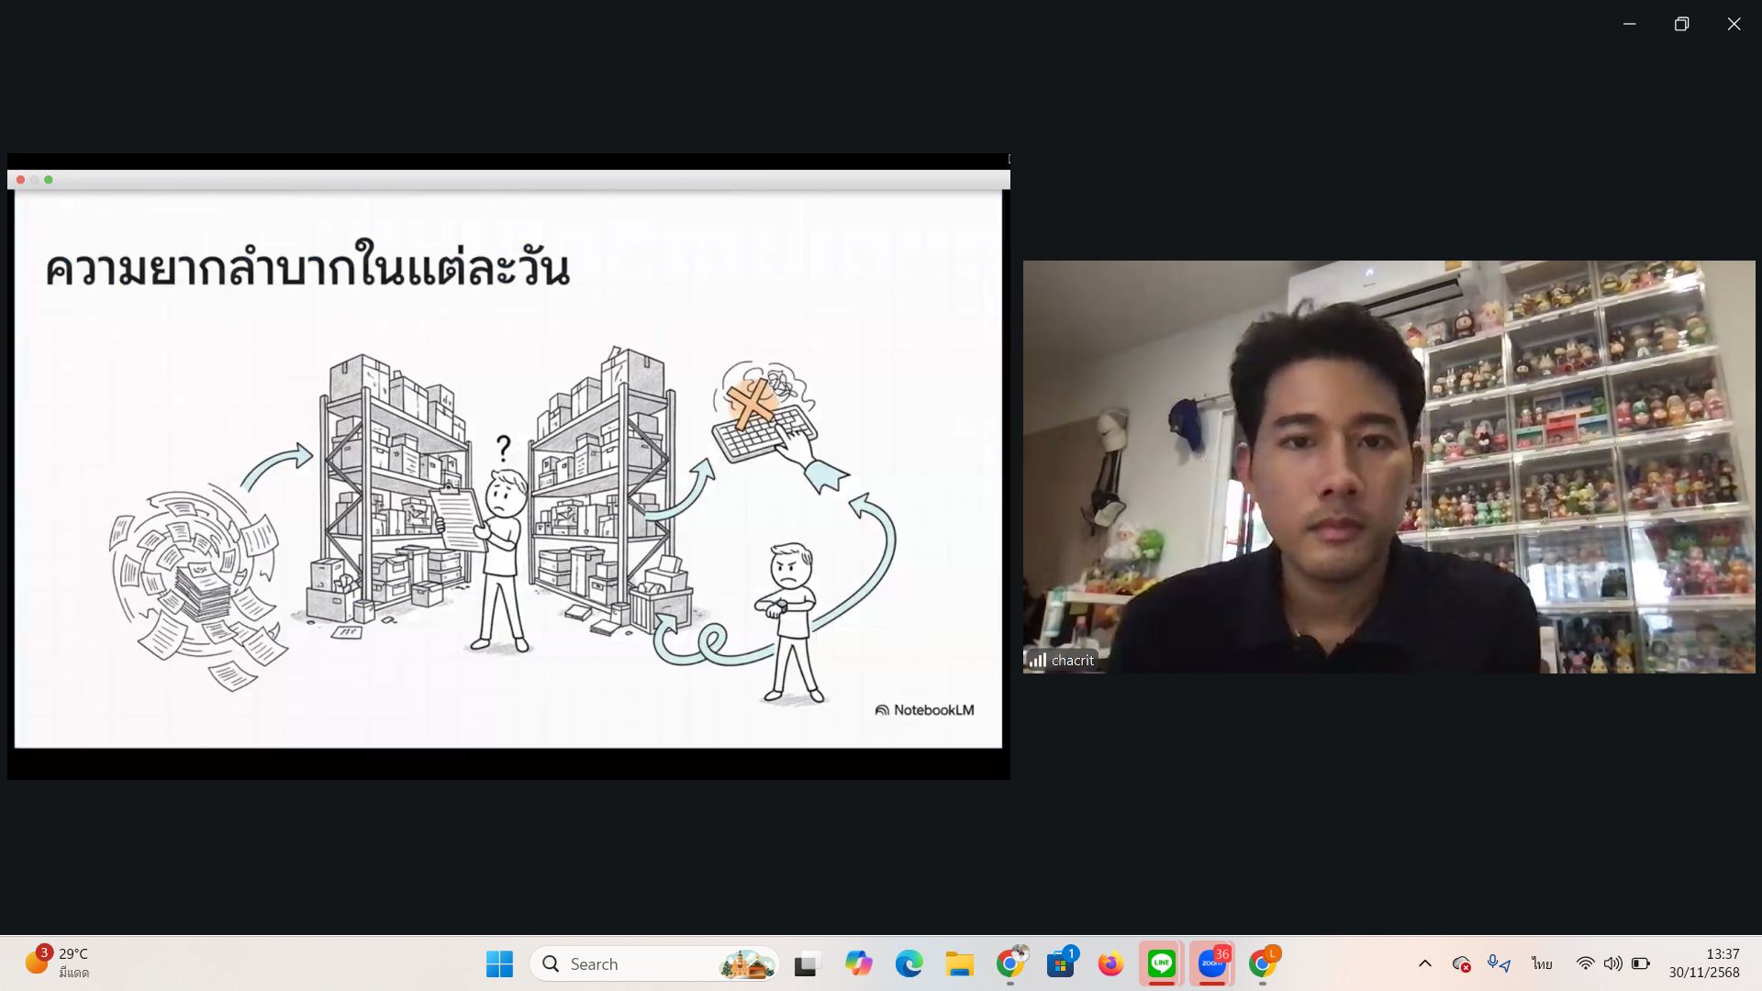Click the chacrit participant video
1762x991 pixels.
click(x=1388, y=466)
